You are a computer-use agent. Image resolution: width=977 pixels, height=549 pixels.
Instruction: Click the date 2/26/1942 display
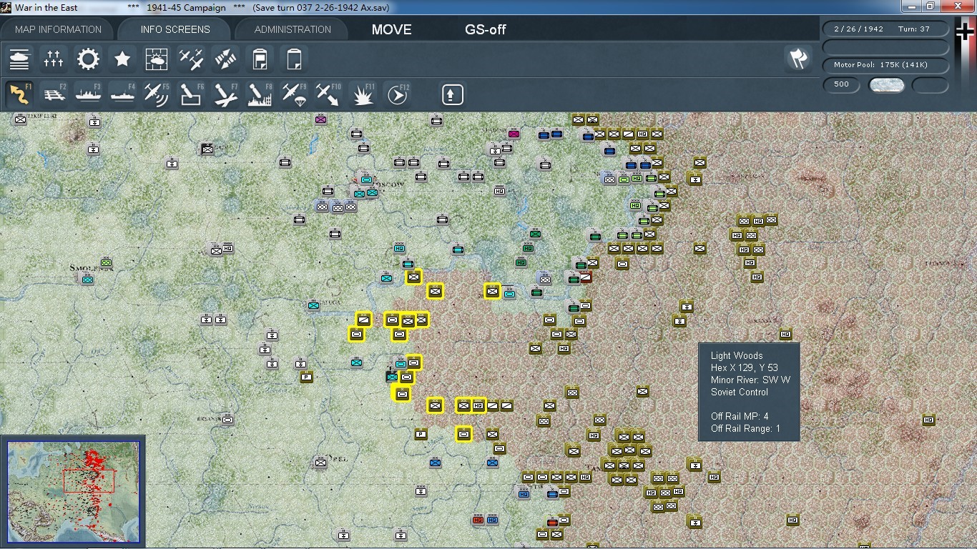858,29
